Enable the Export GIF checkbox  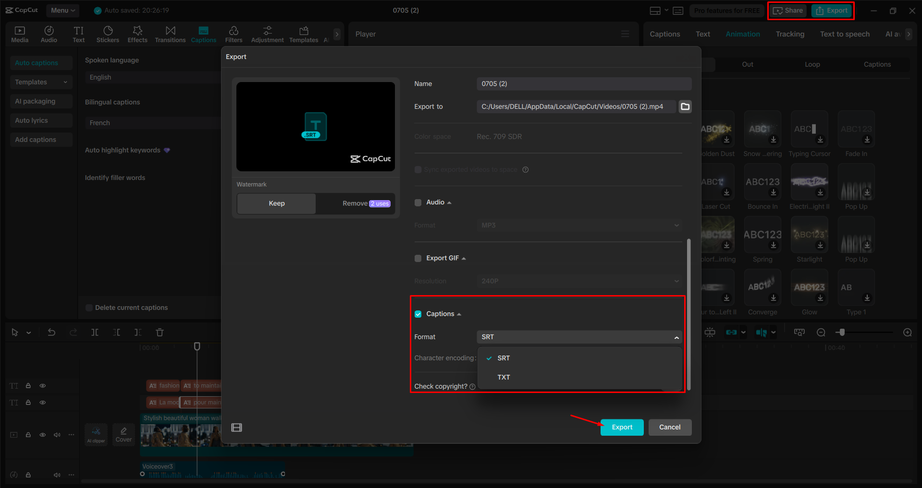[x=418, y=258]
